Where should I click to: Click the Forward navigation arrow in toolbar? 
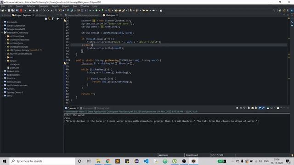(153, 11)
